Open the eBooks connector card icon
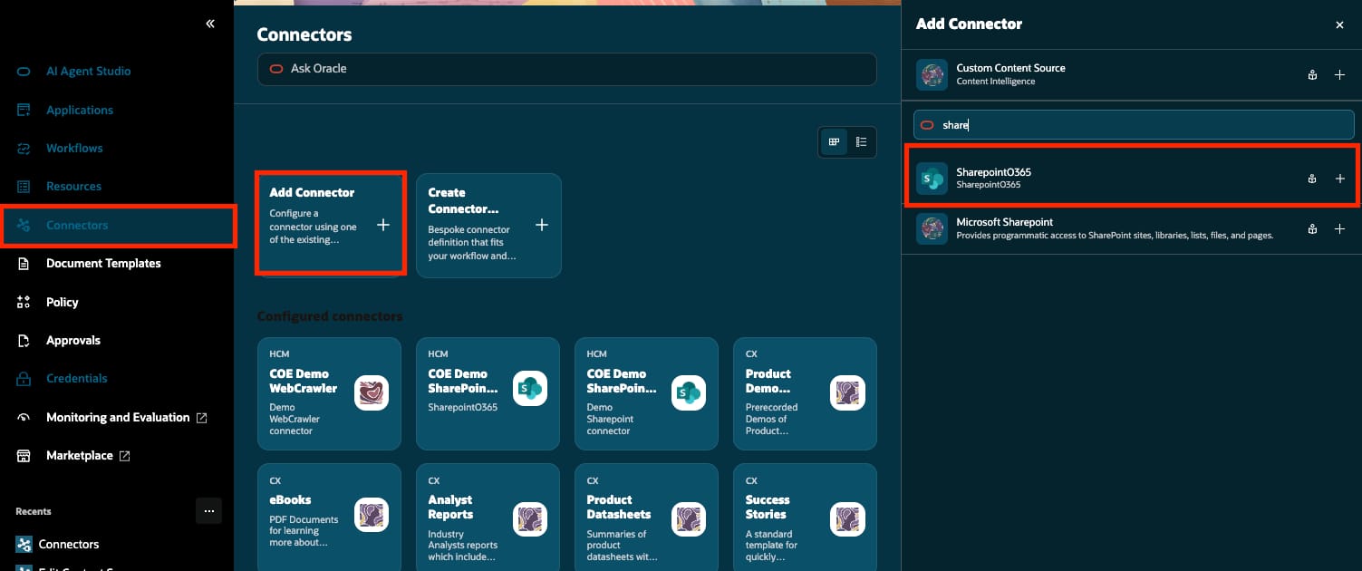 [372, 515]
